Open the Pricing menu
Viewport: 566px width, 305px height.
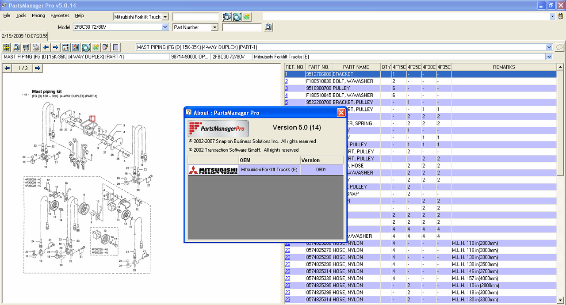tap(38, 15)
